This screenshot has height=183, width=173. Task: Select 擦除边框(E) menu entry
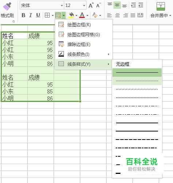click(84, 44)
